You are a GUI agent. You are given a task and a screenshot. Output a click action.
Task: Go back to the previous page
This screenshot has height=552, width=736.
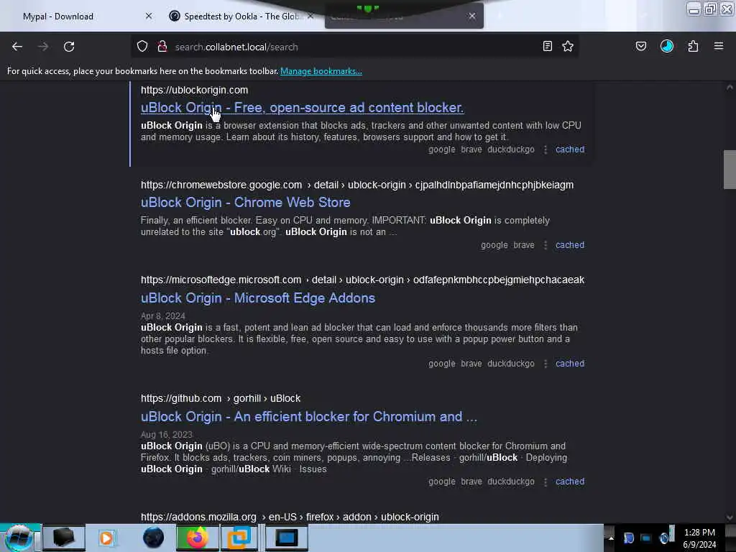pyautogui.click(x=17, y=47)
